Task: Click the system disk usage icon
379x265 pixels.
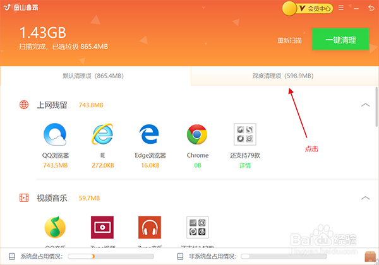Action: pyautogui.click(x=12, y=256)
